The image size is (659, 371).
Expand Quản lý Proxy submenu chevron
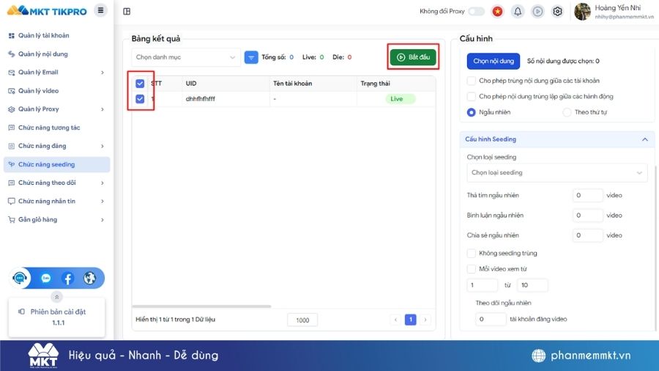(x=102, y=109)
